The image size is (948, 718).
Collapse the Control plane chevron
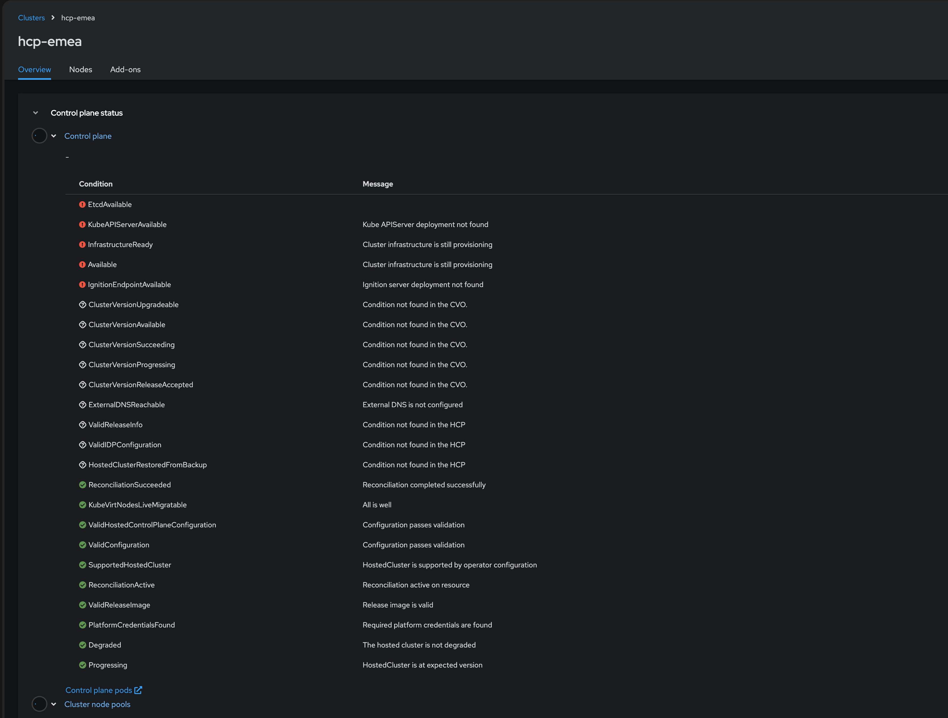click(54, 136)
